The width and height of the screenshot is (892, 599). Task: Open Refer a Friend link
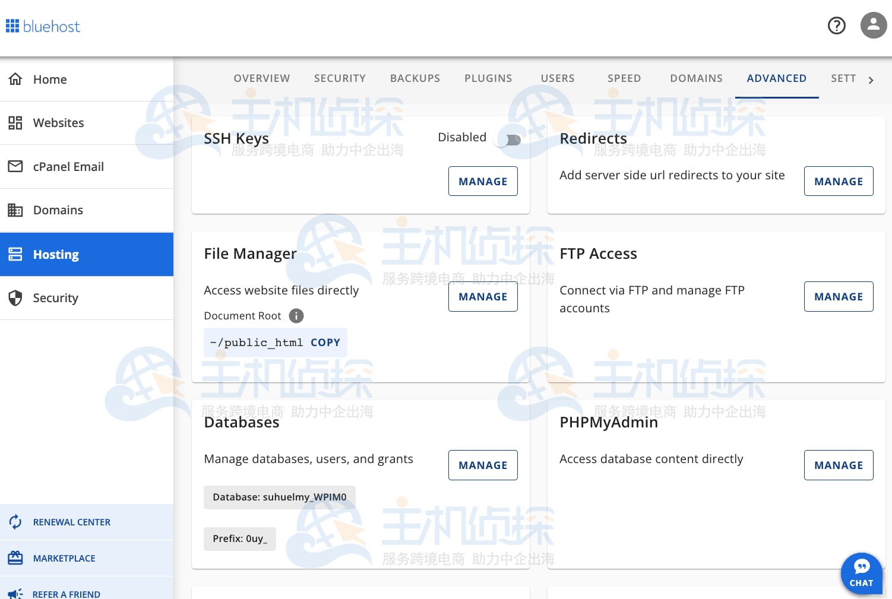pyautogui.click(x=66, y=594)
